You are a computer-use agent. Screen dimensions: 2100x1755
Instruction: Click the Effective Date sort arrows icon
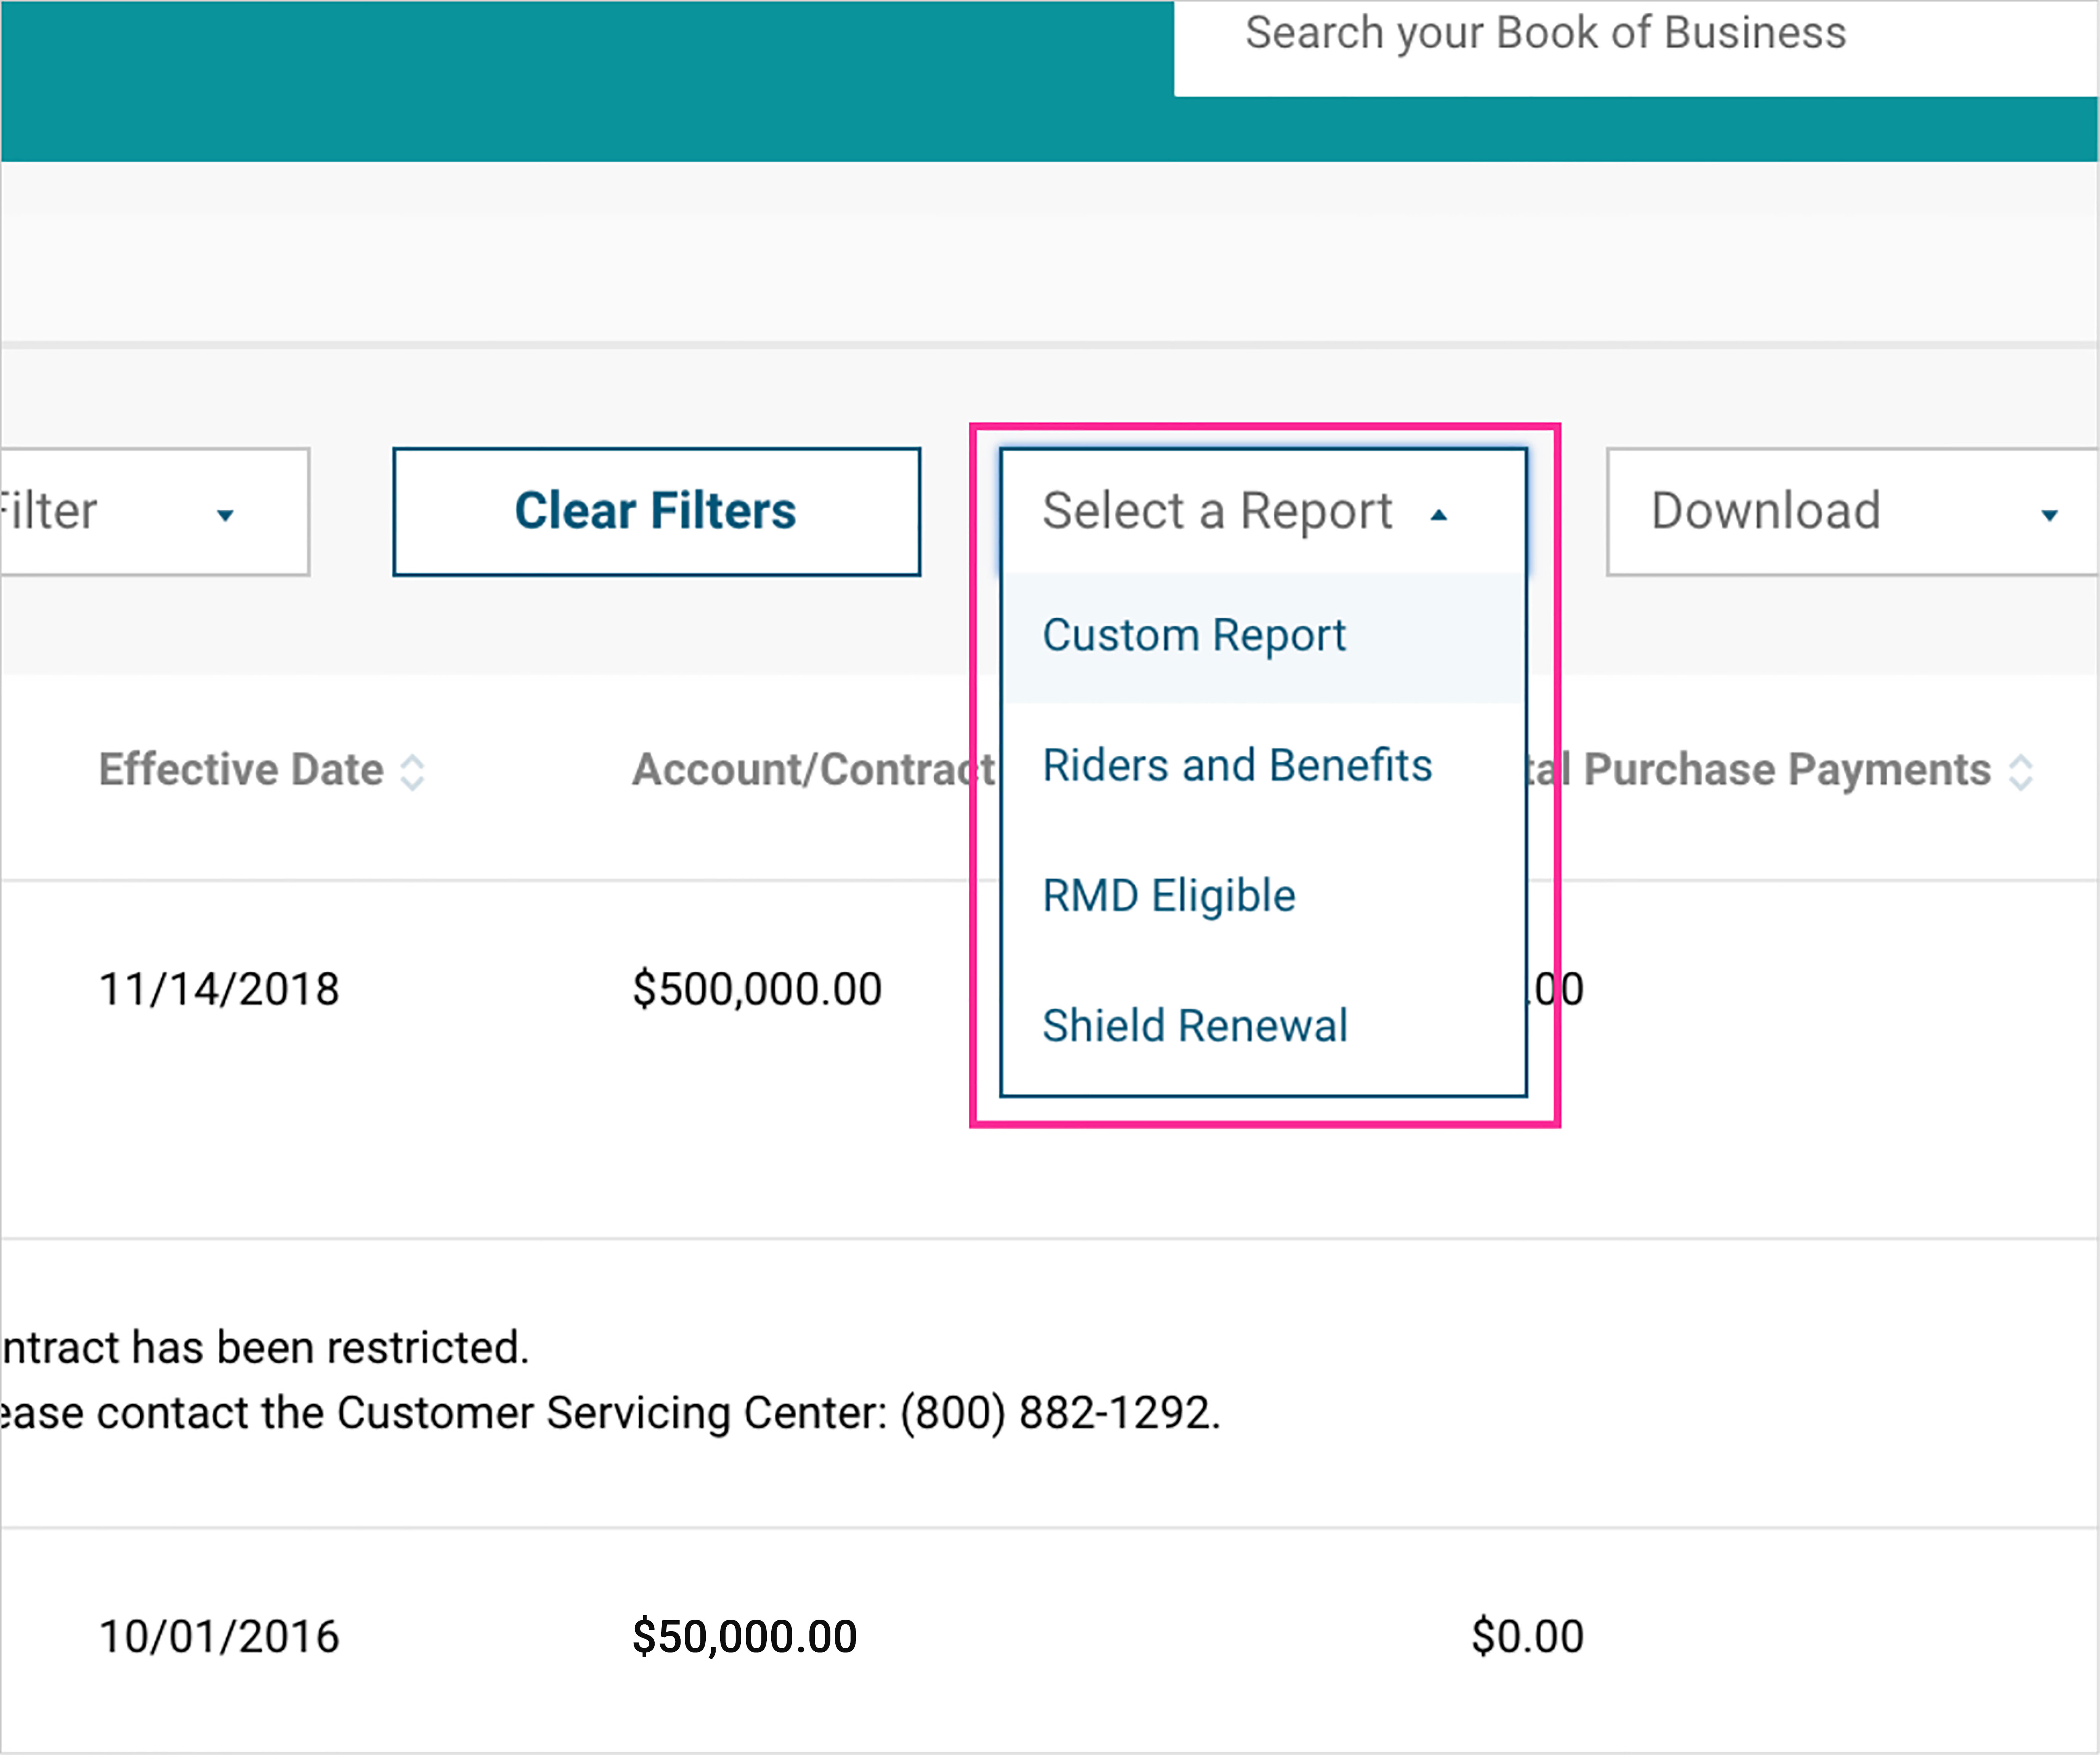pyautogui.click(x=412, y=772)
